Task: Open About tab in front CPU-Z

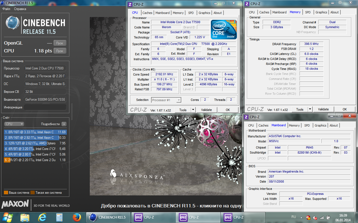Action: point(218,13)
